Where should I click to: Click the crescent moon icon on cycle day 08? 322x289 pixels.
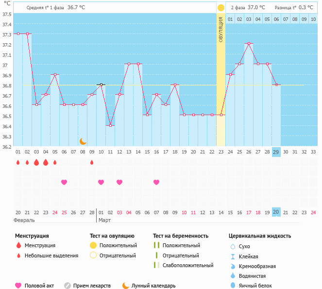83,141
